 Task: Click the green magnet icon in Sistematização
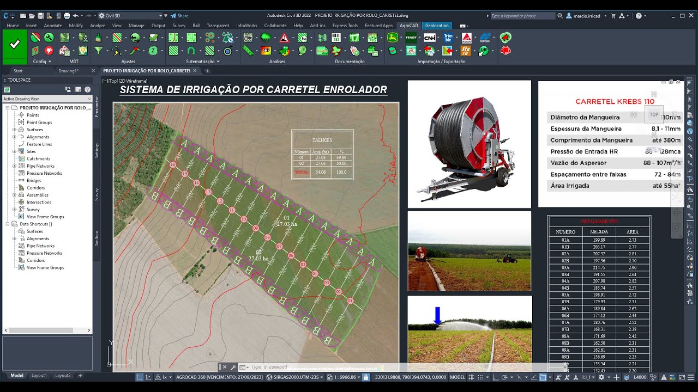(x=191, y=51)
